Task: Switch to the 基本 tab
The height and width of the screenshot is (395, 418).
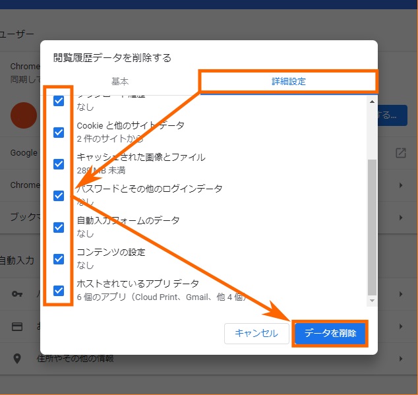Action: (x=120, y=81)
